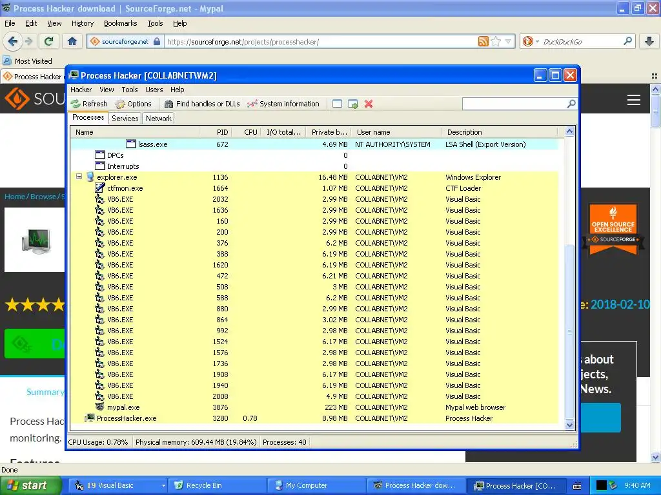Switch to Recycle Bin taskbar window
This screenshot has height=495, width=661.
(x=218, y=485)
